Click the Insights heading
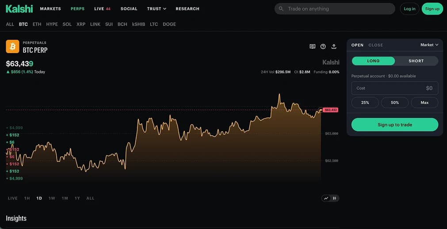 pos(16,218)
